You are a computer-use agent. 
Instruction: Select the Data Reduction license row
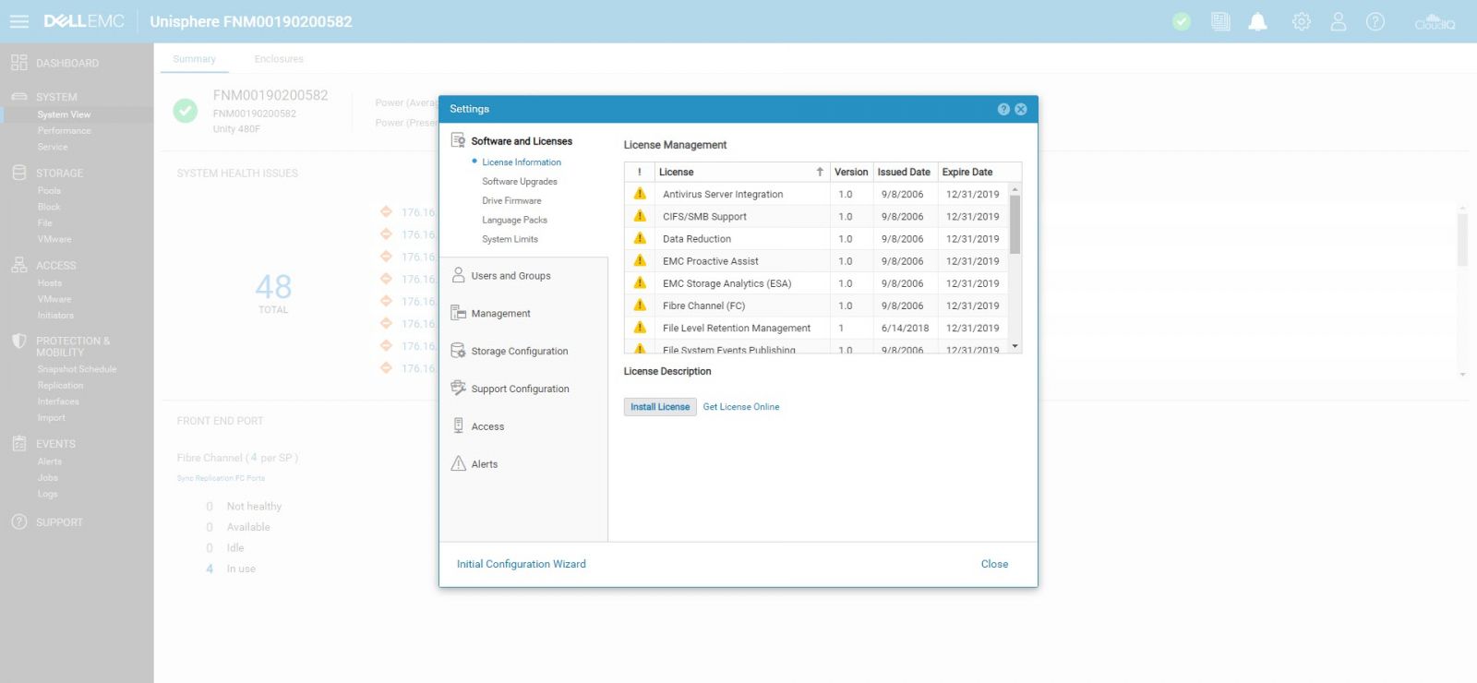(697, 239)
